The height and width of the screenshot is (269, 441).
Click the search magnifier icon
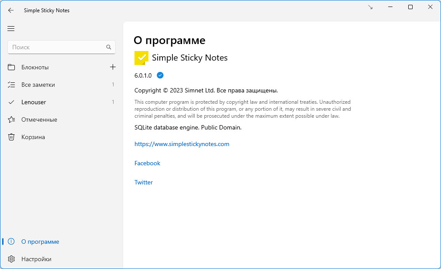tap(109, 47)
